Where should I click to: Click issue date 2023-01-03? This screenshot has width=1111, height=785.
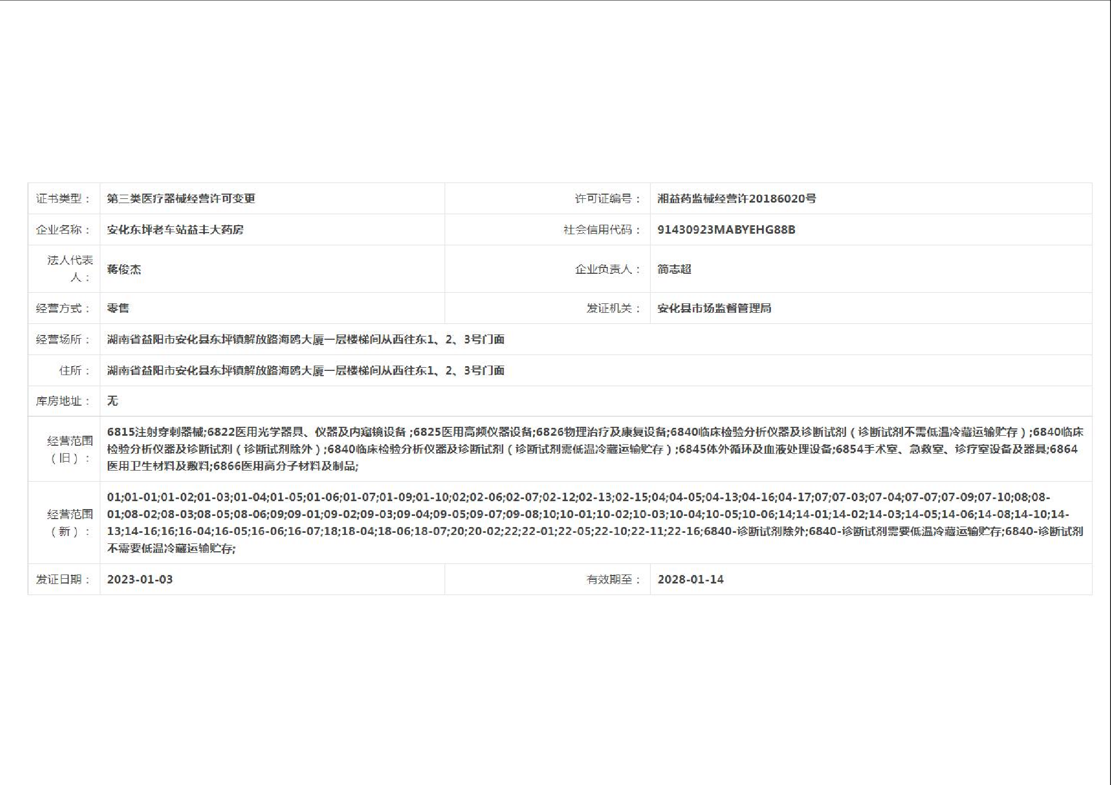(140, 579)
